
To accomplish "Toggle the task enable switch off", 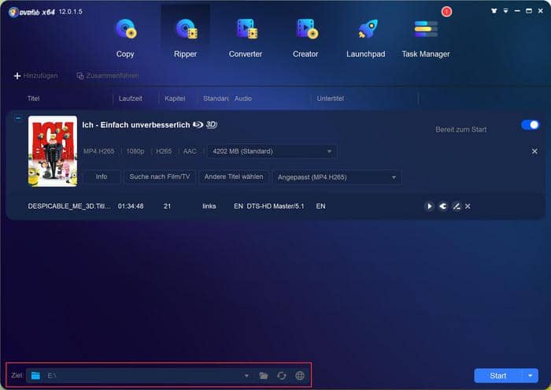I will click(530, 124).
